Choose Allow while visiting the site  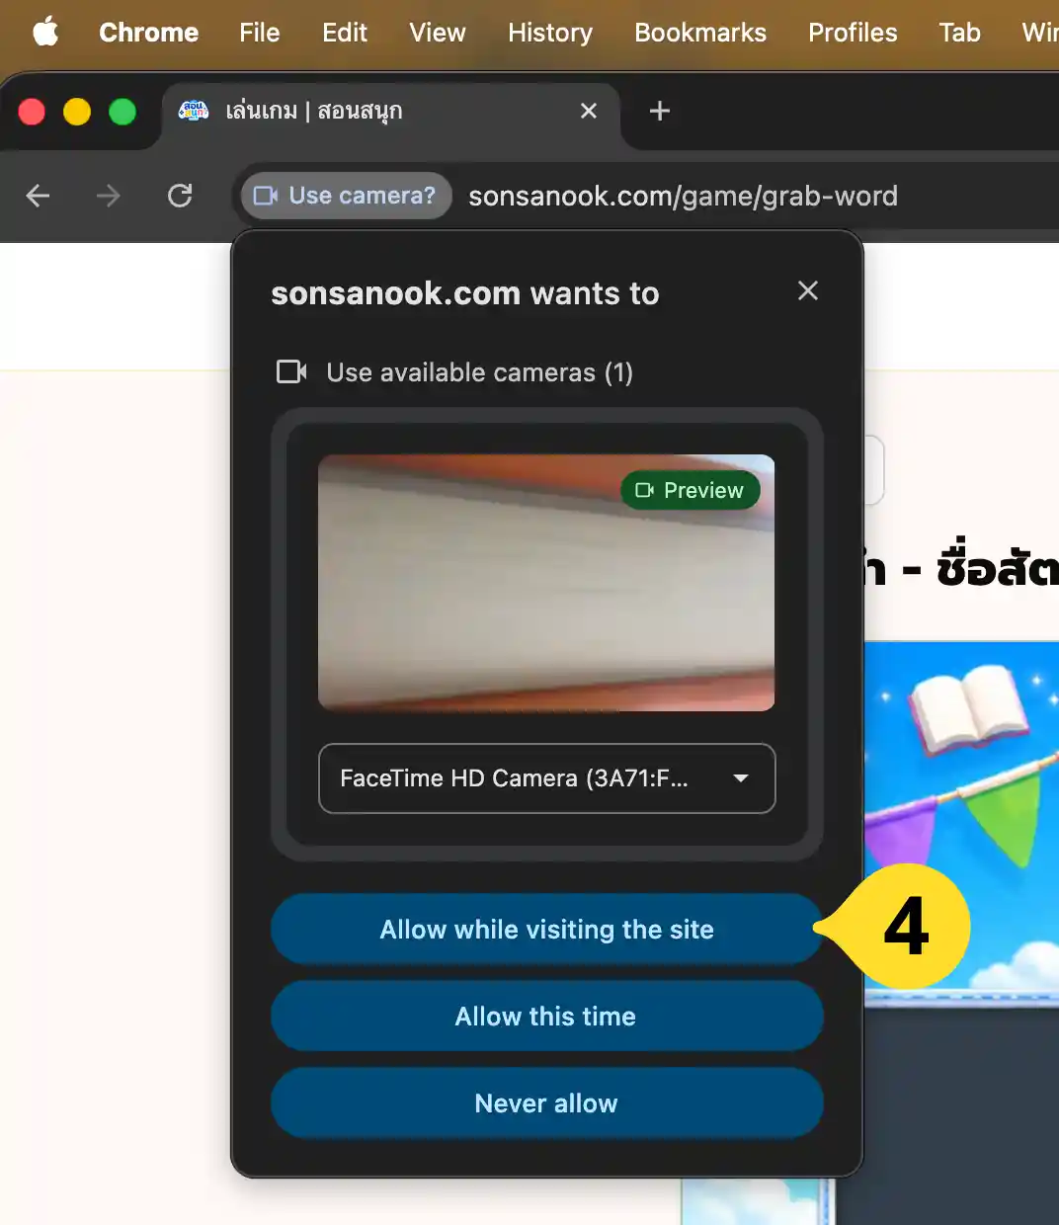click(547, 930)
